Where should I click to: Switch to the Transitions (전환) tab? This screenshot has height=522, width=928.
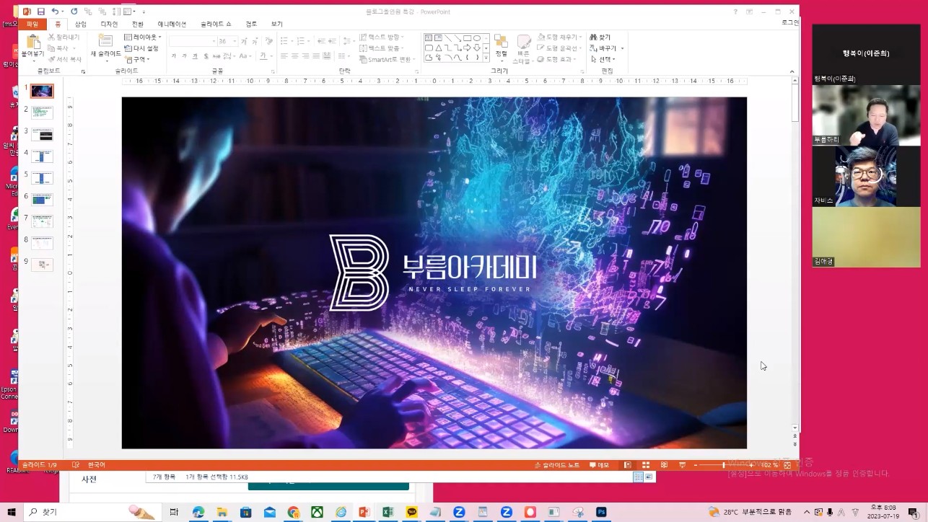[138, 24]
